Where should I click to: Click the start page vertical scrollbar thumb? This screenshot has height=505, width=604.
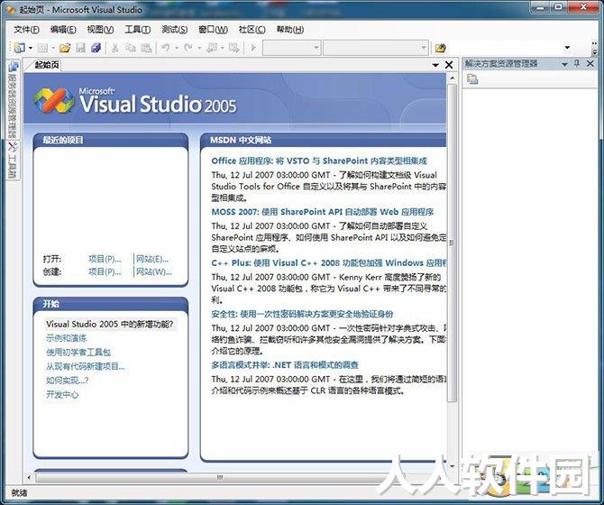452,243
